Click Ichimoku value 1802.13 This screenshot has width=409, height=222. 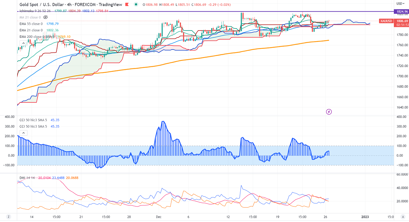88,11
